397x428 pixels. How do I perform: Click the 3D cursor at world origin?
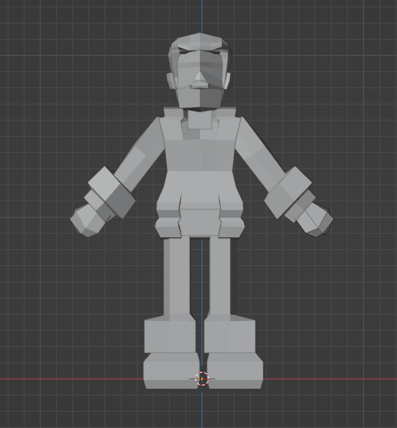pos(202,378)
